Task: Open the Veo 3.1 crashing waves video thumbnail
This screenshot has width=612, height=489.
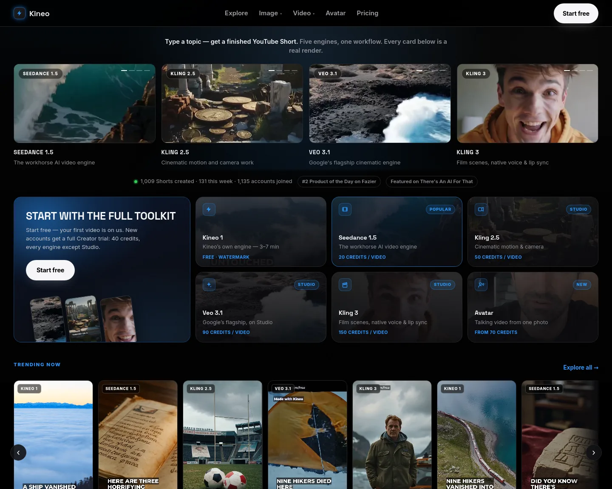Action: coord(380,104)
